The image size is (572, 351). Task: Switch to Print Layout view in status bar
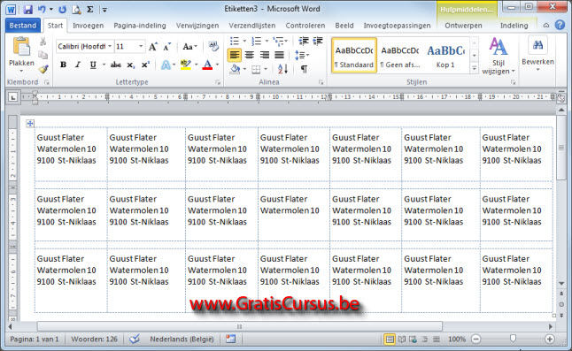(390, 340)
